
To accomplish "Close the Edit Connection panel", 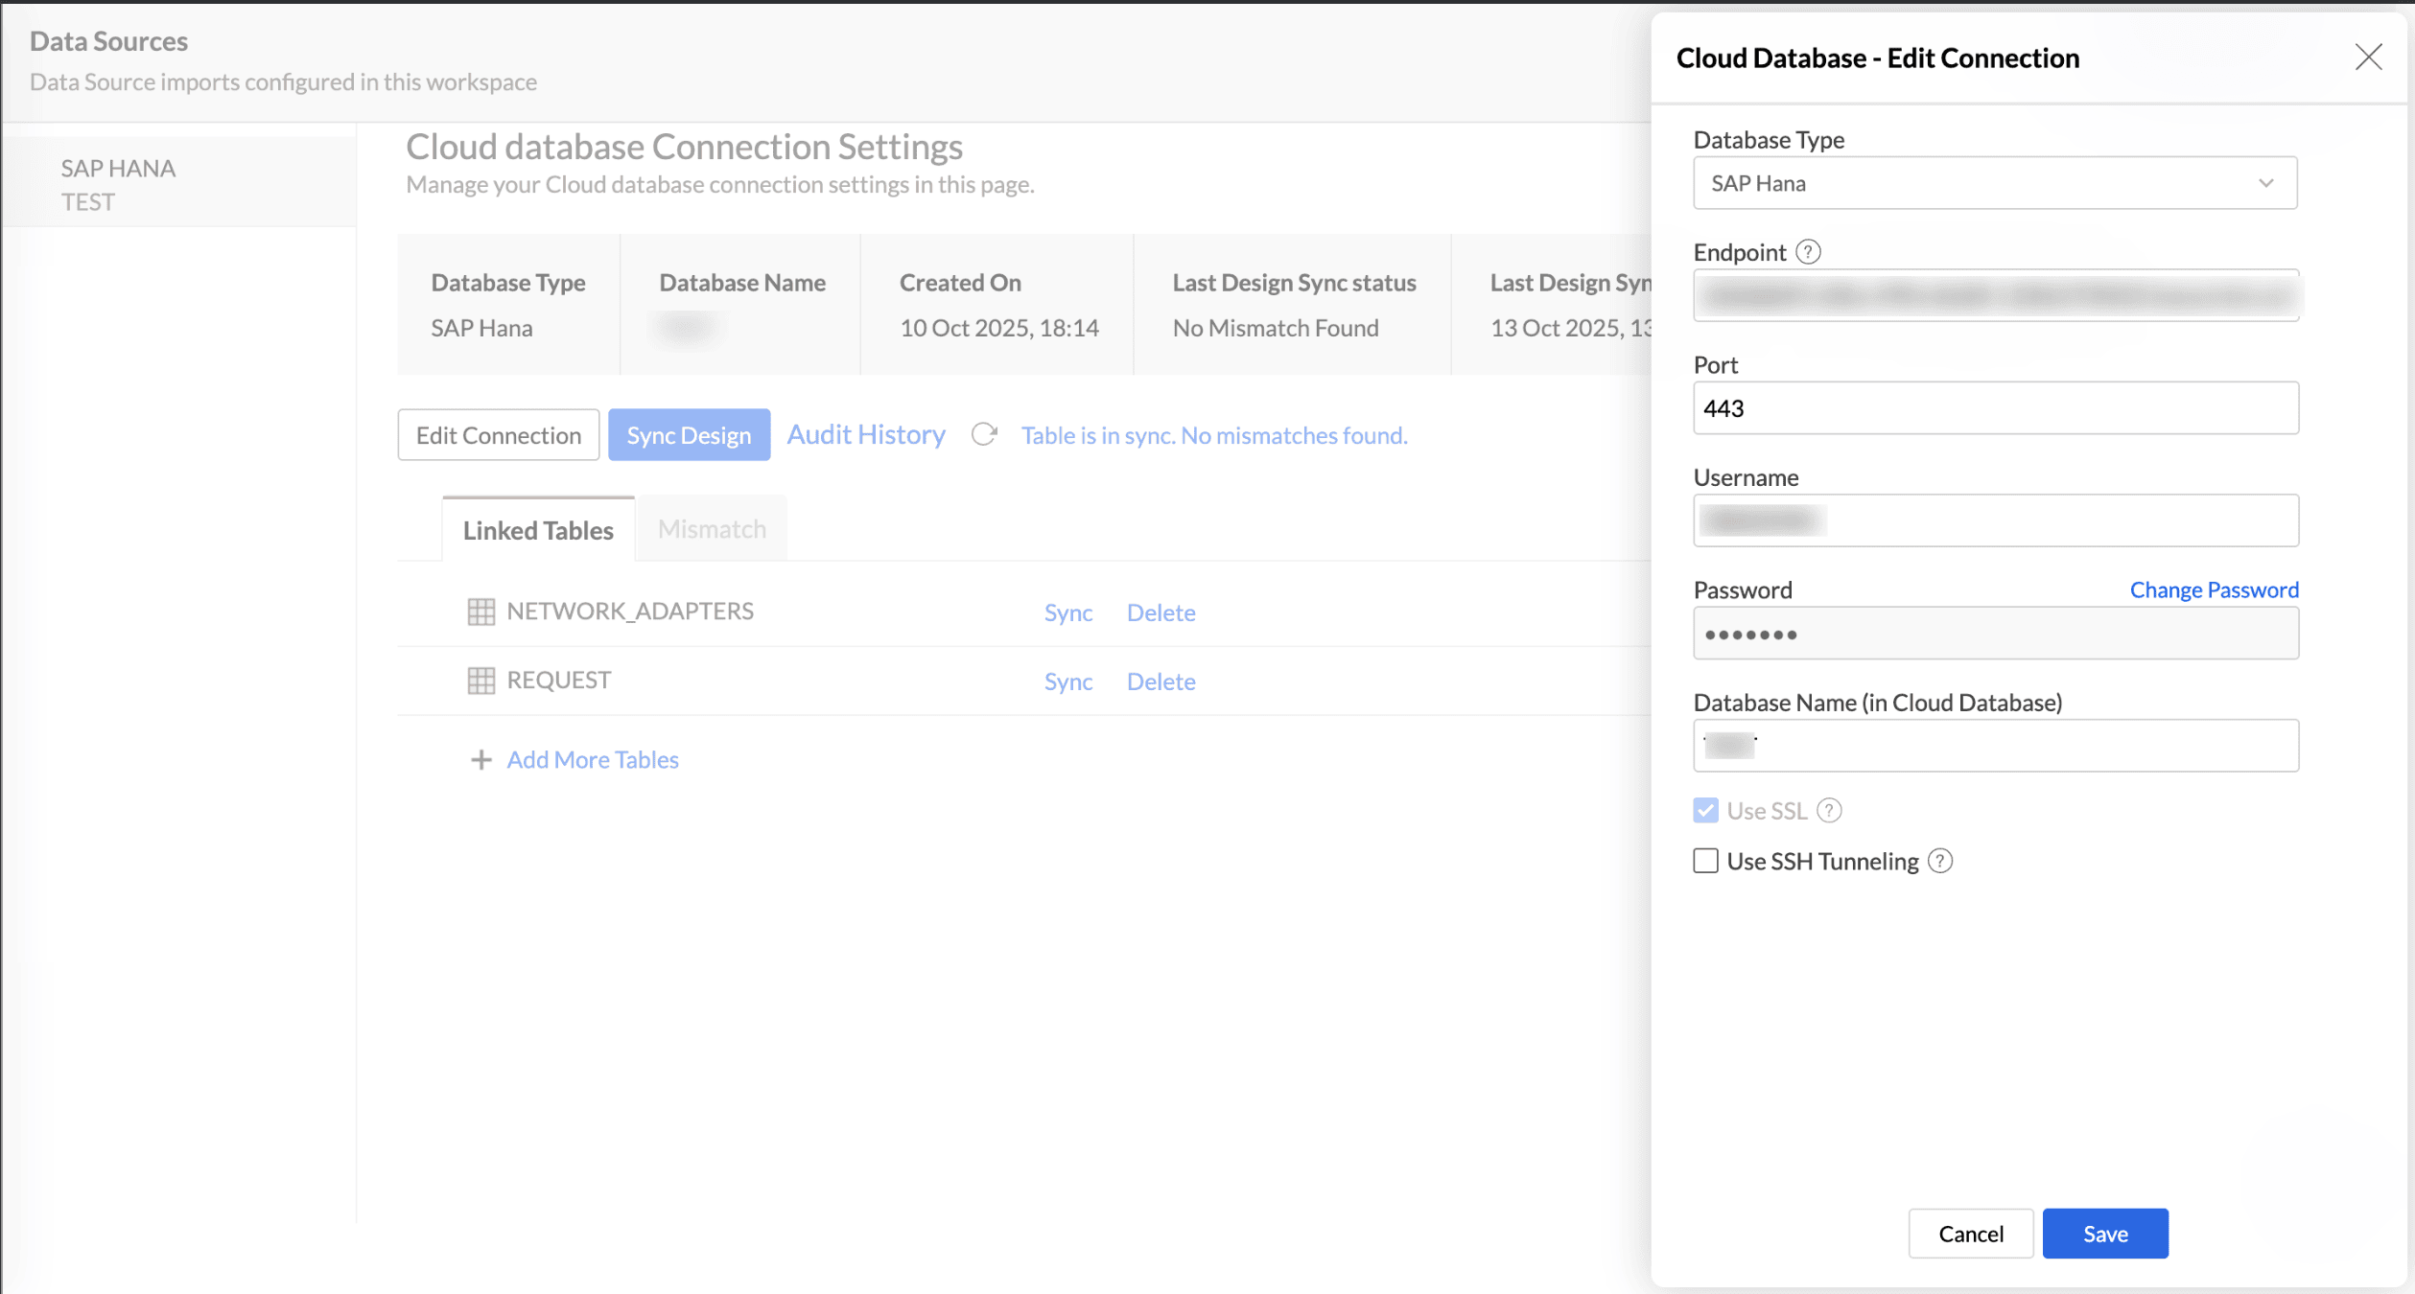I will (2368, 58).
